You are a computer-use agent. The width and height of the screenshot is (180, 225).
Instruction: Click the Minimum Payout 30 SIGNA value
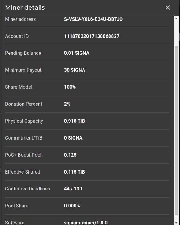click(x=75, y=70)
